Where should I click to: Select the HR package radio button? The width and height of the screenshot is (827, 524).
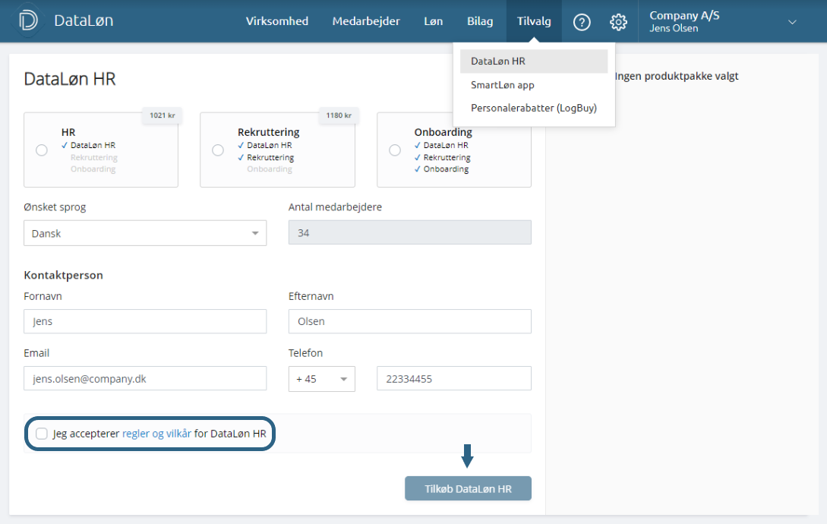pos(42,150)
